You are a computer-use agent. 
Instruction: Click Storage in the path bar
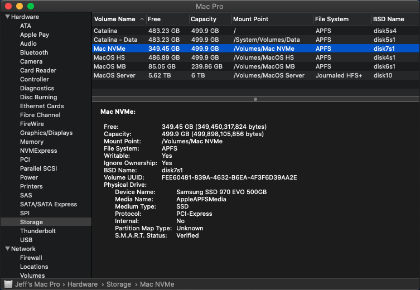119,284
